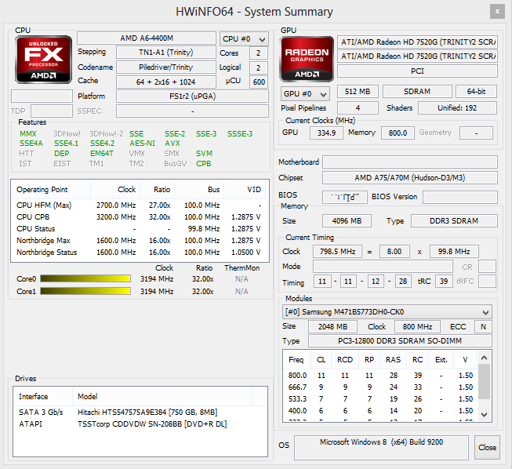Image resolution: width=512 pixels, height=469 pixels.
Task: Select the CPU HFM (Max) row
Action: 140,205
